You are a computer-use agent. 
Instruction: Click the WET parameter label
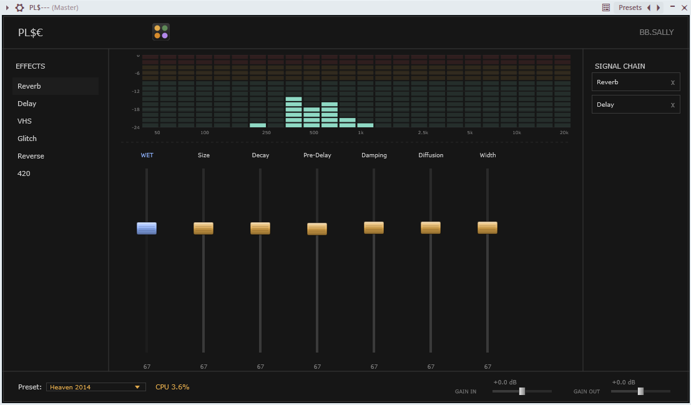click(147, 155)
